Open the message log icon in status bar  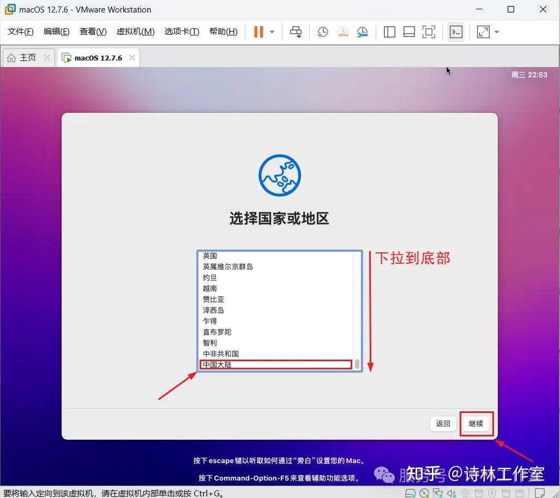tap(539, 493)
